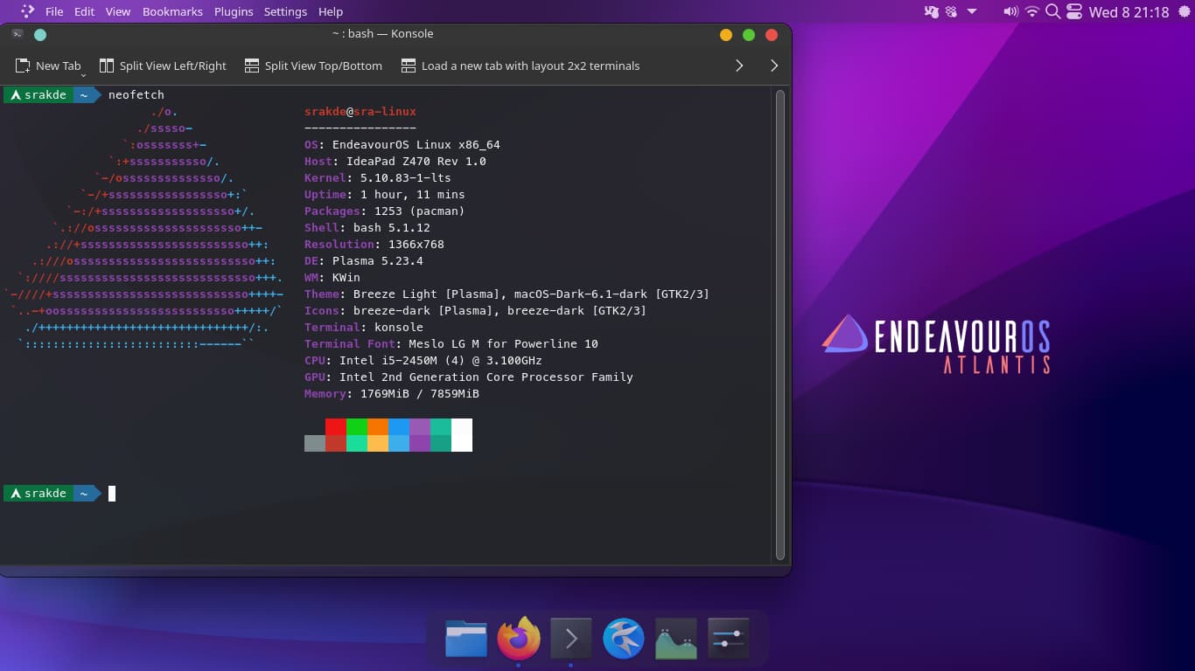The height and width of the screenshot is (671, 1195).
Task: Open the Plugins menu
Action: [x=234, y=11]
